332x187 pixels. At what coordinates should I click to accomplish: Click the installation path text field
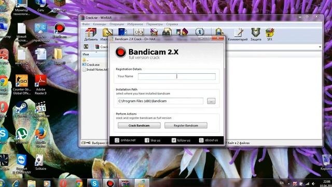coord(160,101)
